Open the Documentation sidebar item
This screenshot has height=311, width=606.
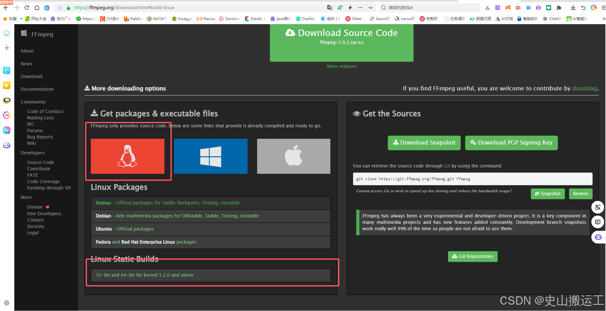pyautogui.click(x=37, y=89)
